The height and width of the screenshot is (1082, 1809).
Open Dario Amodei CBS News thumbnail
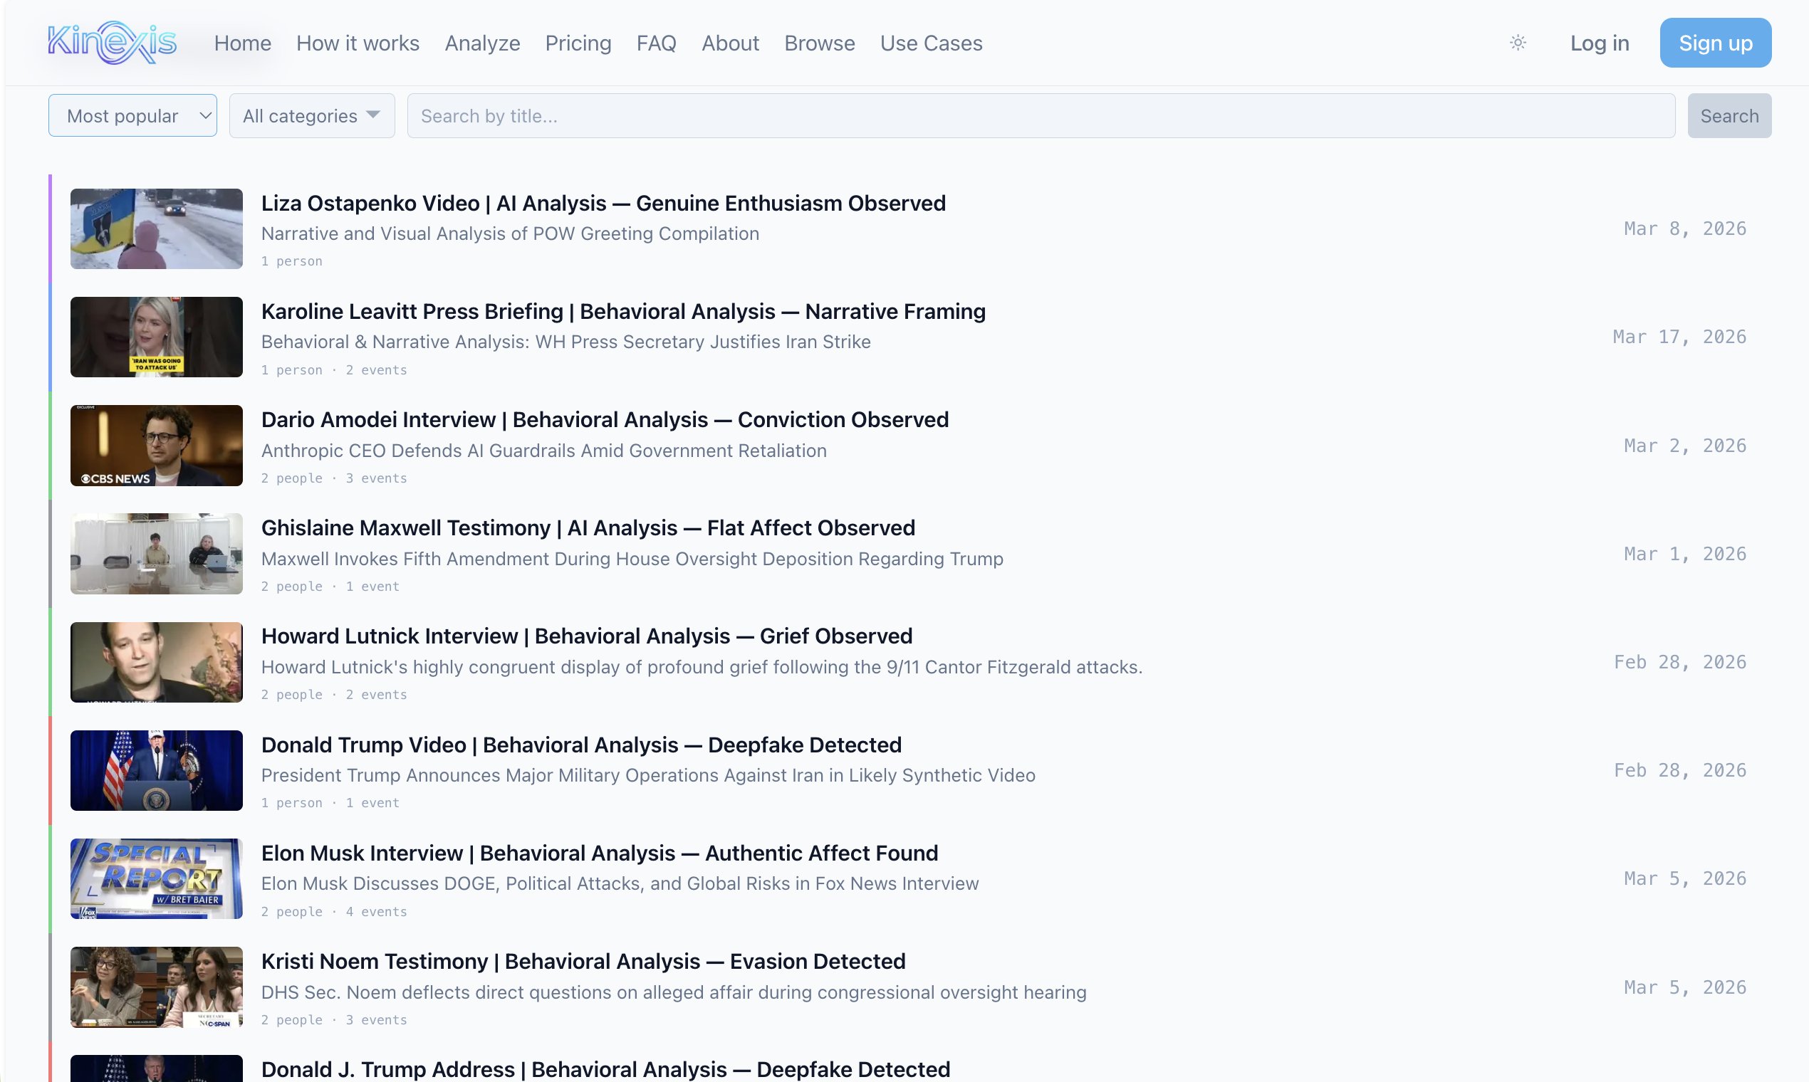click(156, 445)
